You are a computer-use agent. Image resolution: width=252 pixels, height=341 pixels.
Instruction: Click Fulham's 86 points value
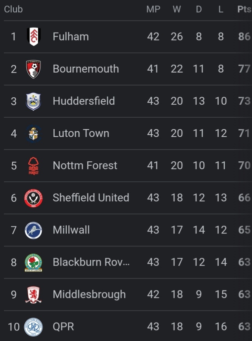tap(245, 36)
